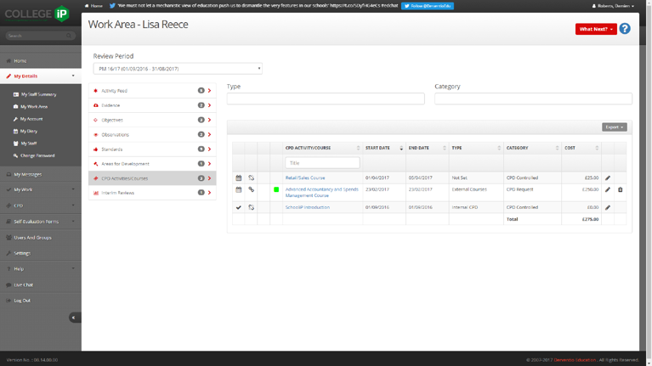Click Follow @DerventioEdu Twitter button
The width and height of the screenshot is (652, 366).
coord(427,6)
